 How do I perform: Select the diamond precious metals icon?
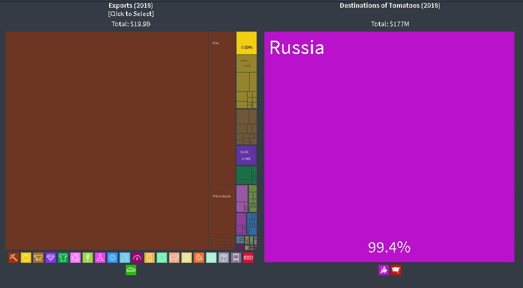point(50,258)
